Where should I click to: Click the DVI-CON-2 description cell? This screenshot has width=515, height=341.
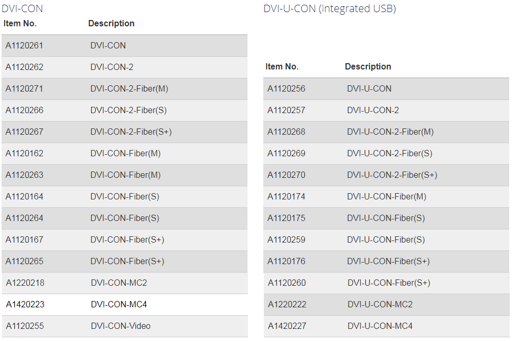click(x=112, y=67)
